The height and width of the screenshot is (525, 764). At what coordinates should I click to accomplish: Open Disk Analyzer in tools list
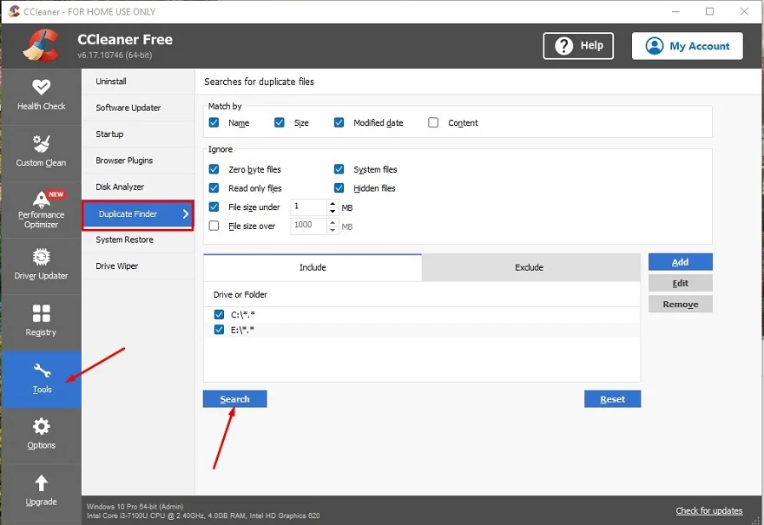pyautogui.click(x=120, y=187)
